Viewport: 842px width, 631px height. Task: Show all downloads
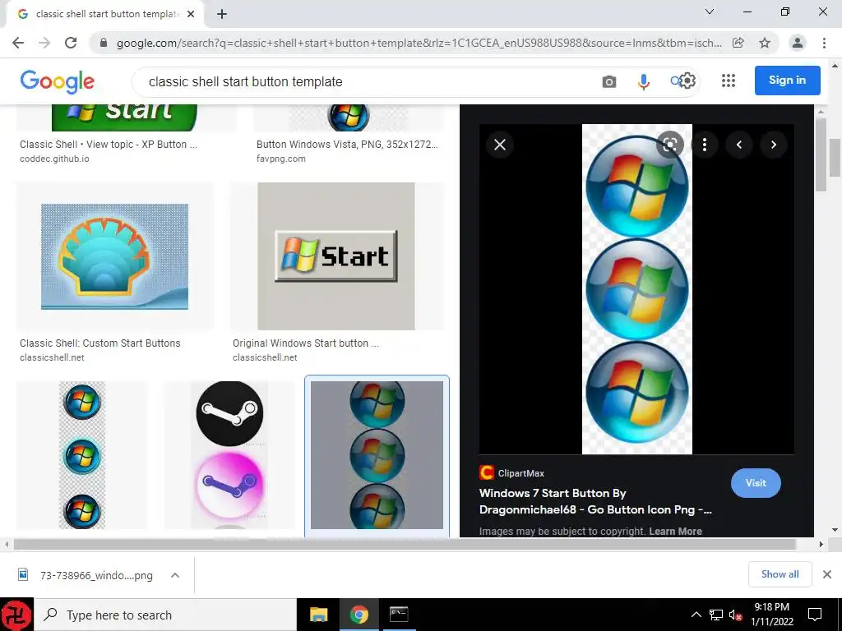pos(780,574)
